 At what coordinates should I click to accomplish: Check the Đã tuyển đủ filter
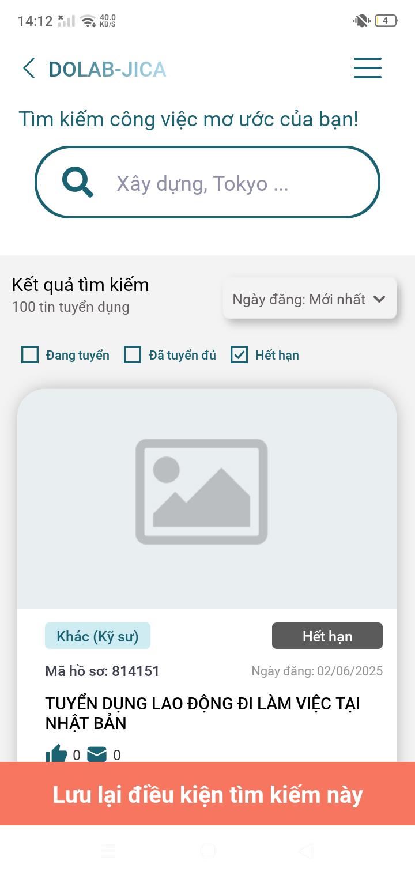point(133,354)
